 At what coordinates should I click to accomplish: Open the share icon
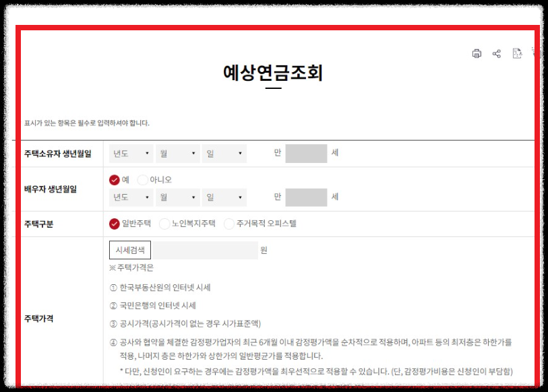point(497,53)
